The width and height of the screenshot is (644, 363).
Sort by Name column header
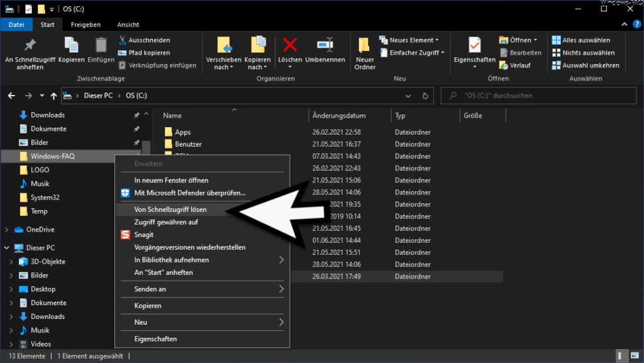pos(172,116)
